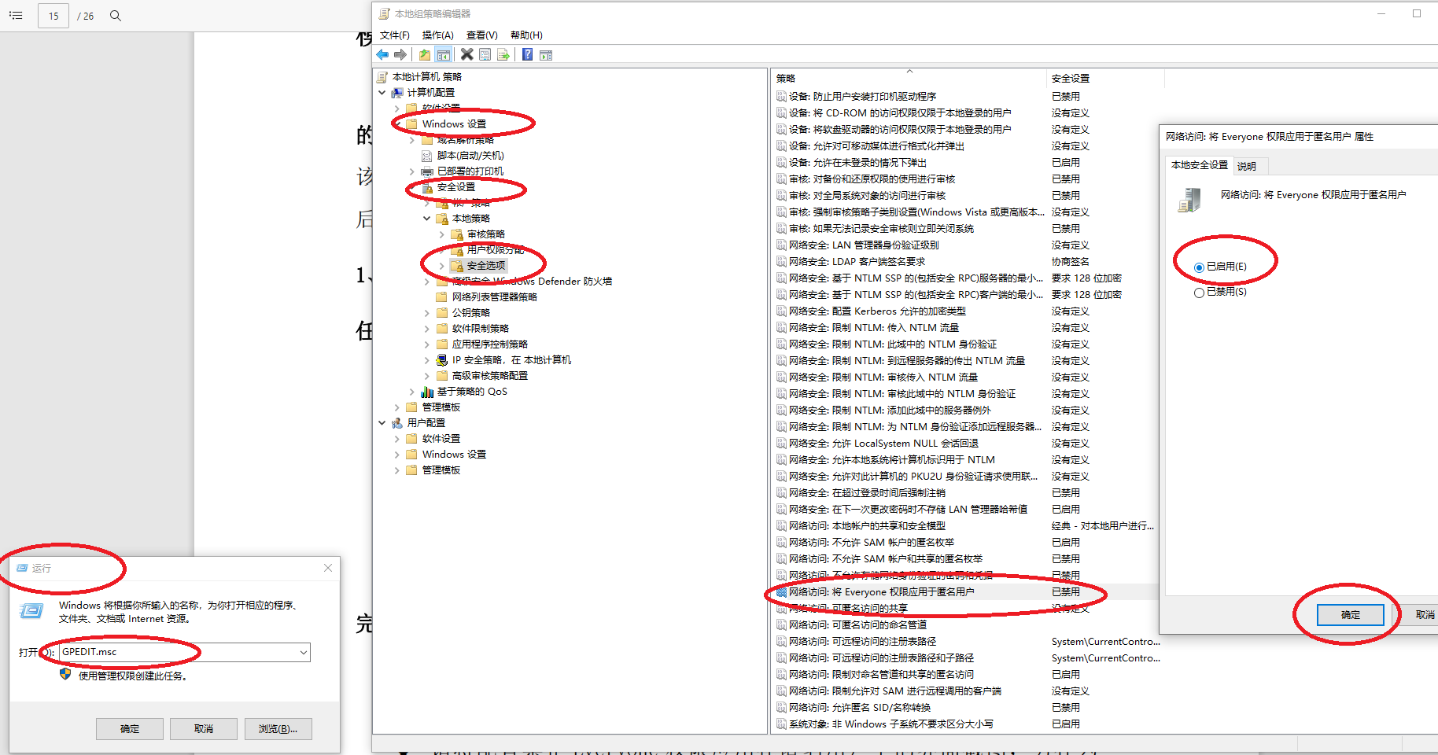Select 网络列表管理器策略 in the tree
The height and width of the screenshot is (755, 1438).
click(x=495, y=297)
